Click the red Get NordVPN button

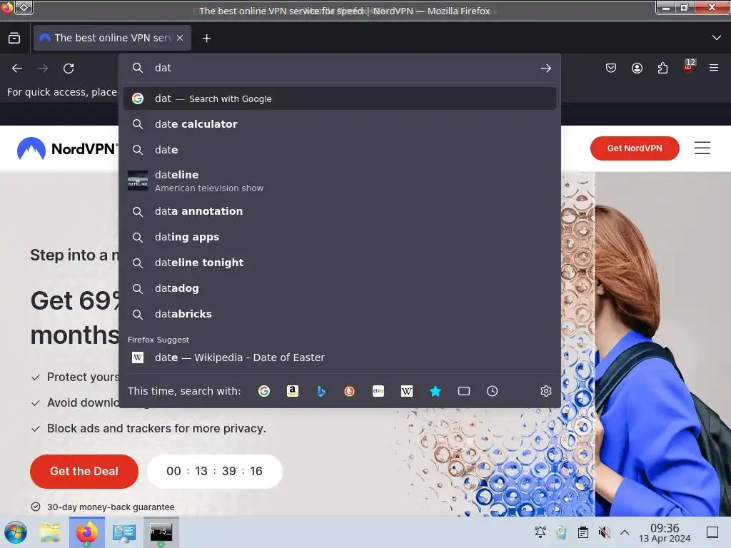(x=635, y=148)
